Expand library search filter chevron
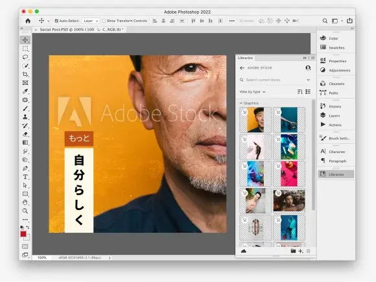 coord(308,80)
